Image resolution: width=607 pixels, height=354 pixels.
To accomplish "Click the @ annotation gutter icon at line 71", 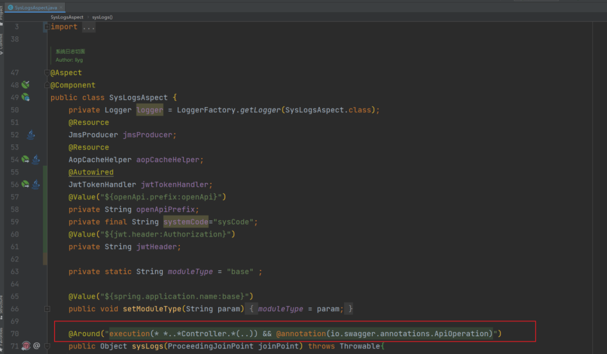I will click(37, 346).
